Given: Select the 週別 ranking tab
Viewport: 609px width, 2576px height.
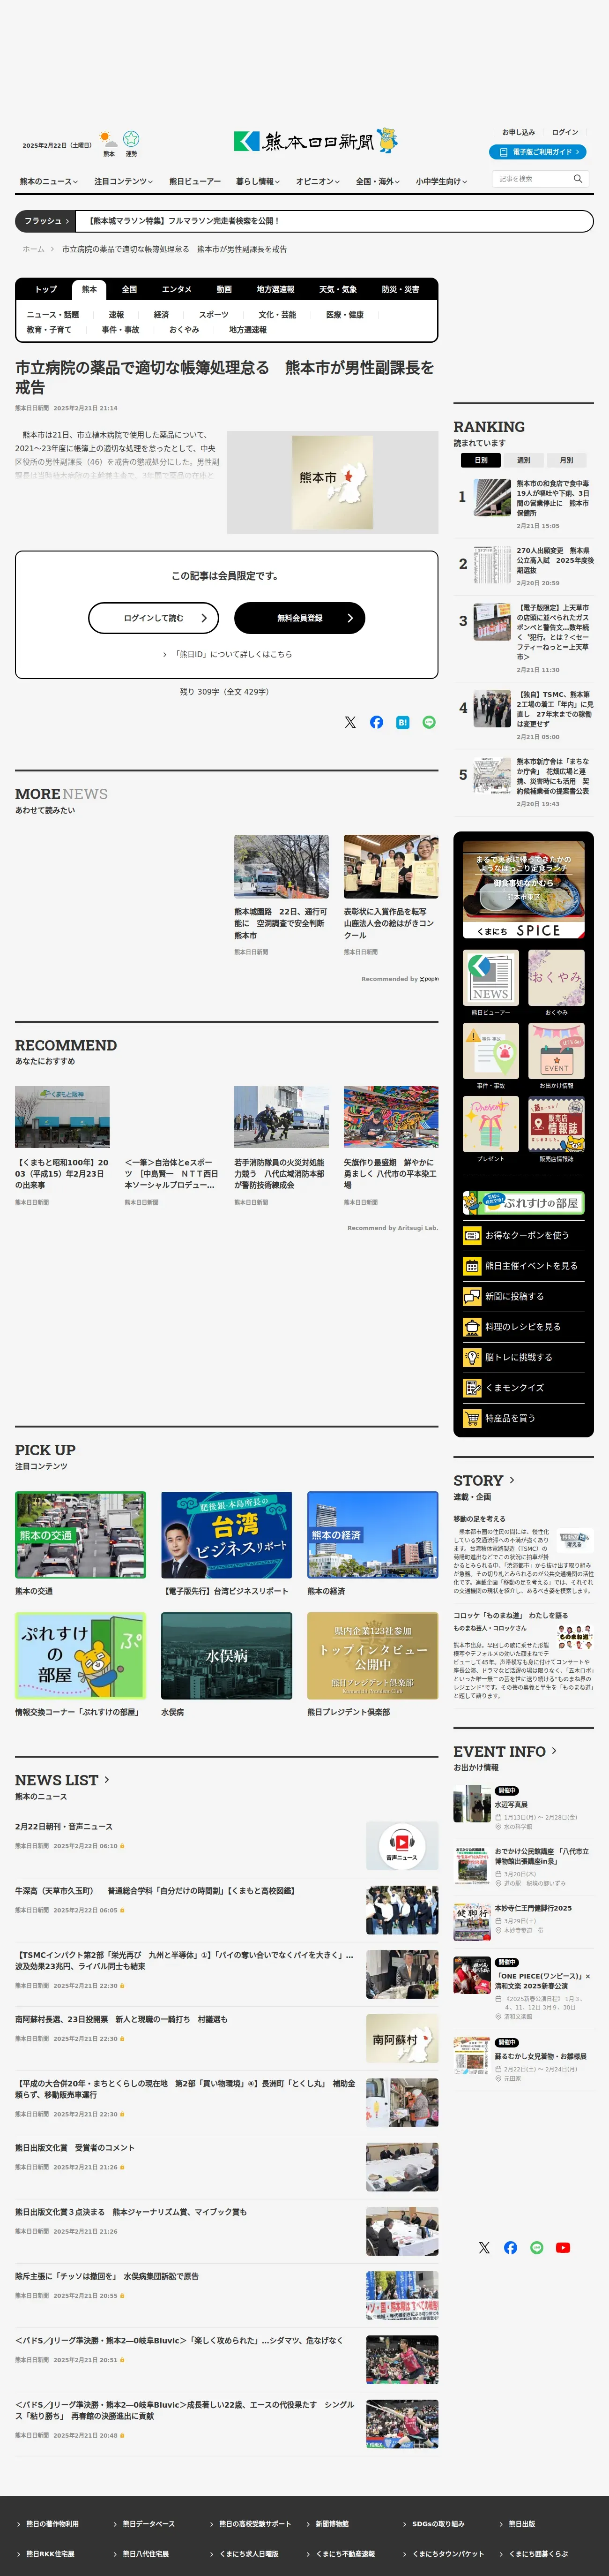Looking at the screenshot, I should click(523, 460).
